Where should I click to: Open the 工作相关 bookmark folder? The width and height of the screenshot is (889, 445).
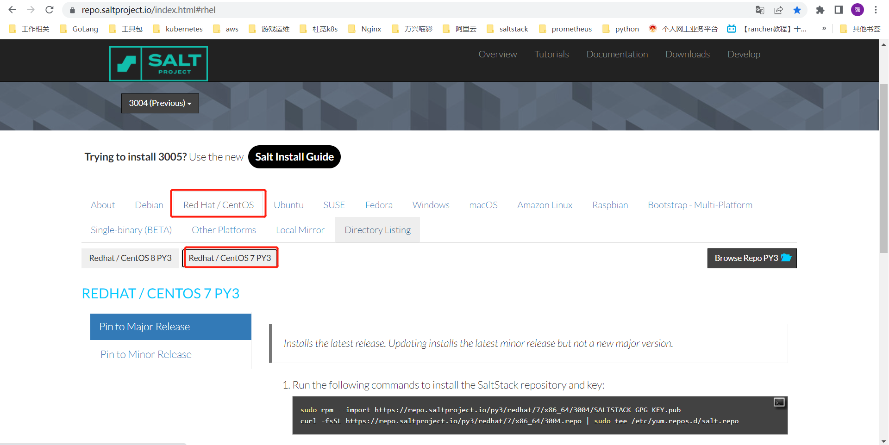29,29
